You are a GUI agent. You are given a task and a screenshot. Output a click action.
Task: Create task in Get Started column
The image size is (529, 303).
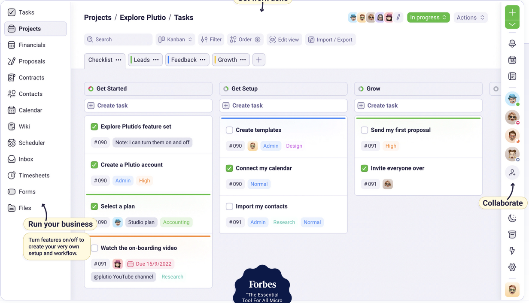tap(148, 106)
